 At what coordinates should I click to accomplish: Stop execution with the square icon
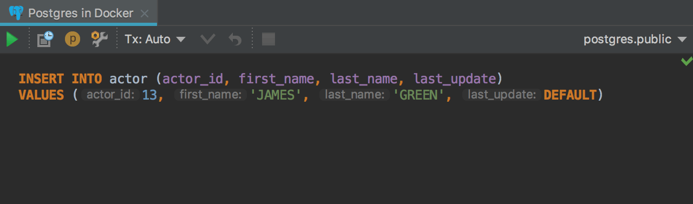[269, 40]
